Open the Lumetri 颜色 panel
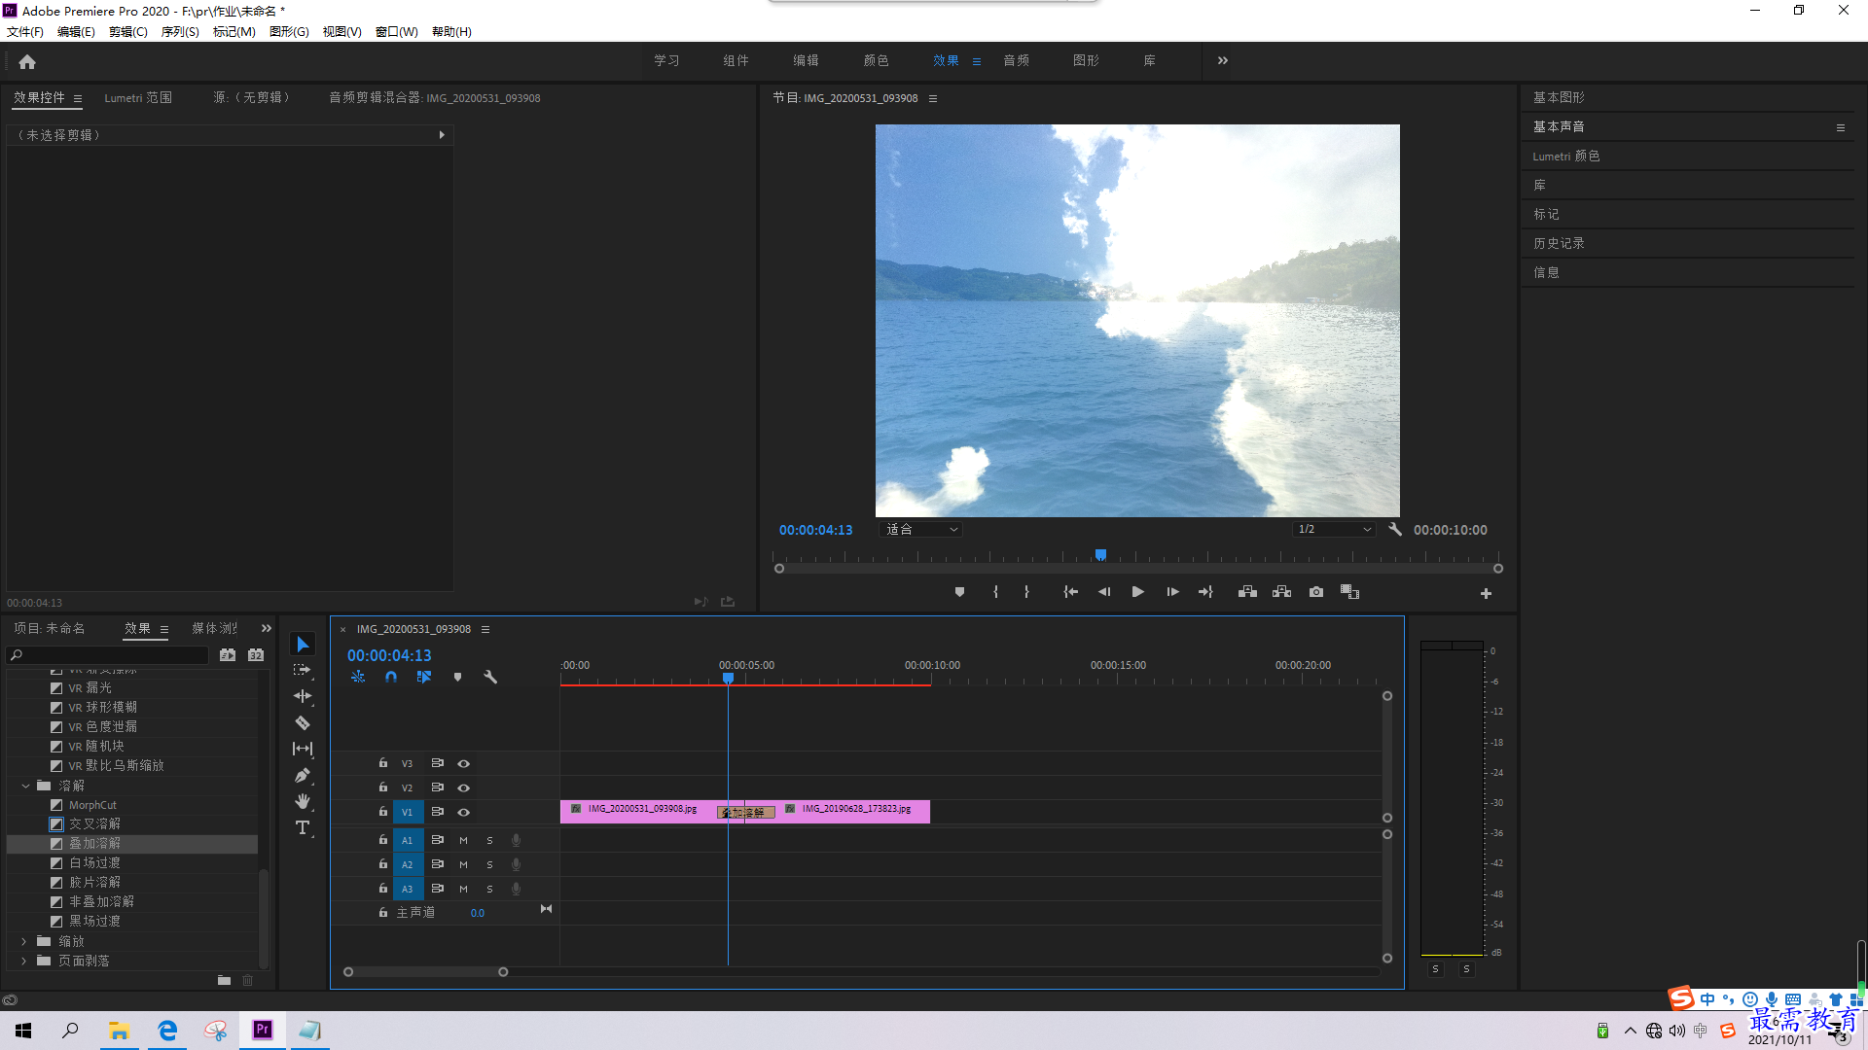This screenshot has height=1050, width=1868. (1566, 156)
